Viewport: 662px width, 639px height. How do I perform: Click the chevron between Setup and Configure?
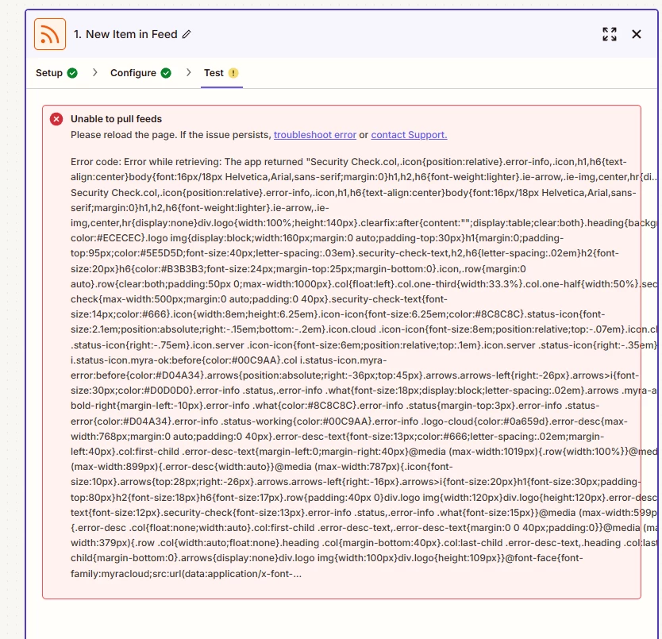click(95, 73)
